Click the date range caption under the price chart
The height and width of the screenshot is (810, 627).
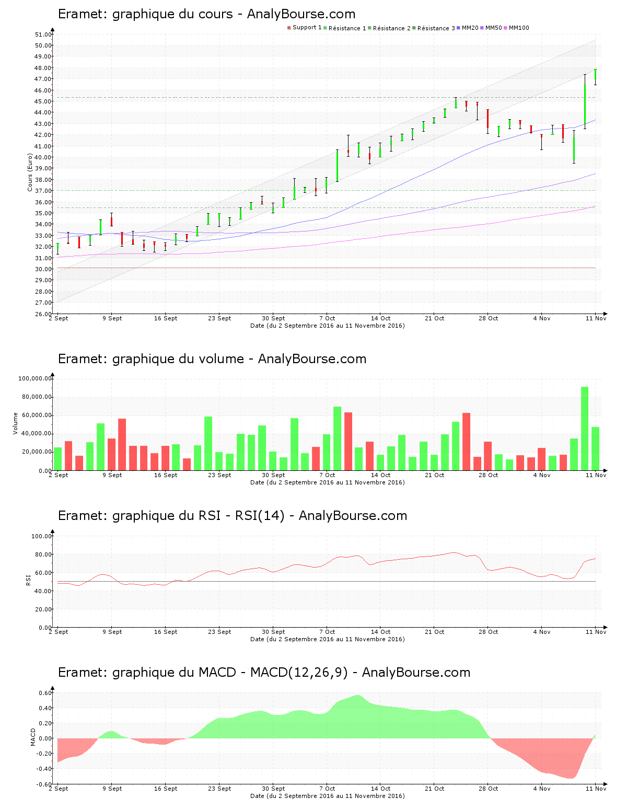tap(328, 326)
